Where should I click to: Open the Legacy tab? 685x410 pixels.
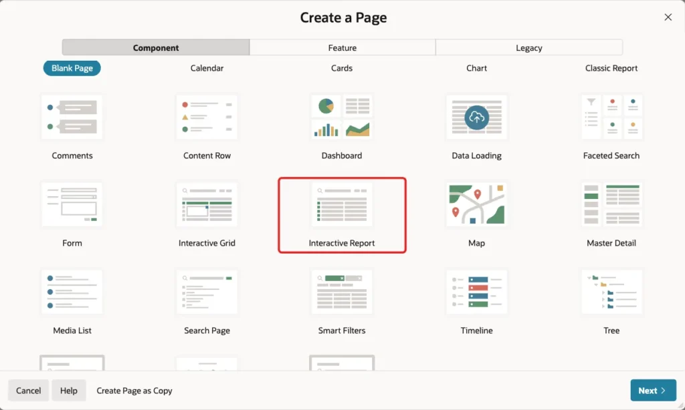coord(529,47)
